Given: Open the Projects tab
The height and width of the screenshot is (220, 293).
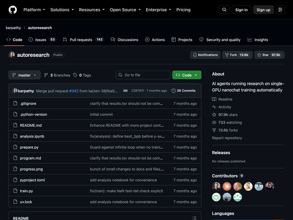Looking at the screenshot, I should point(182,40).
